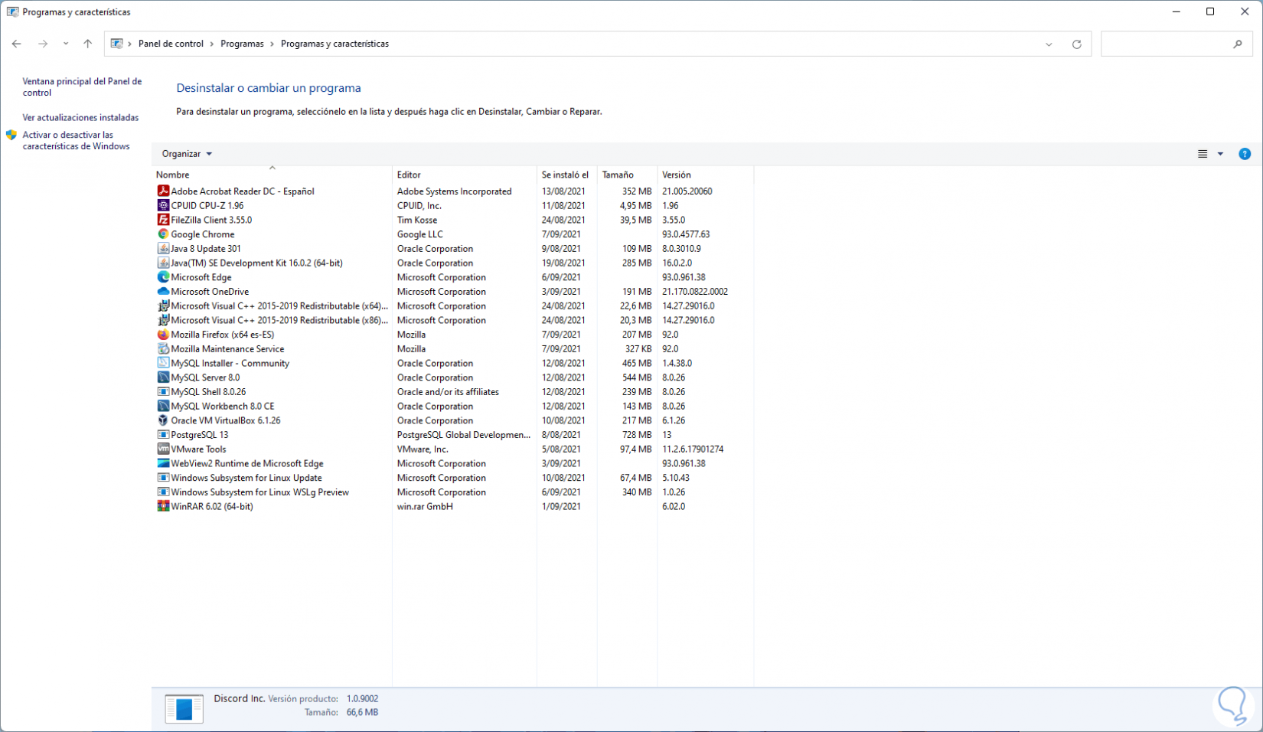Sort list by Se instaló el column
This screenshot has height=732, width=1263.
click(567, 175)
